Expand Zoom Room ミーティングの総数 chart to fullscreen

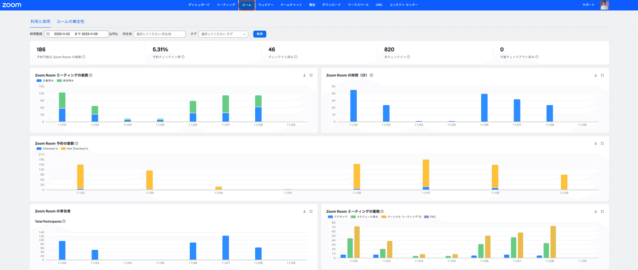click(311, 75)
